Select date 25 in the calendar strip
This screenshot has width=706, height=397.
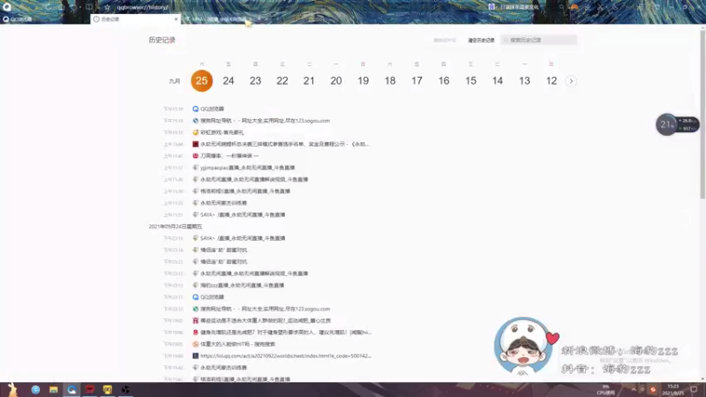tap(202, 81)
